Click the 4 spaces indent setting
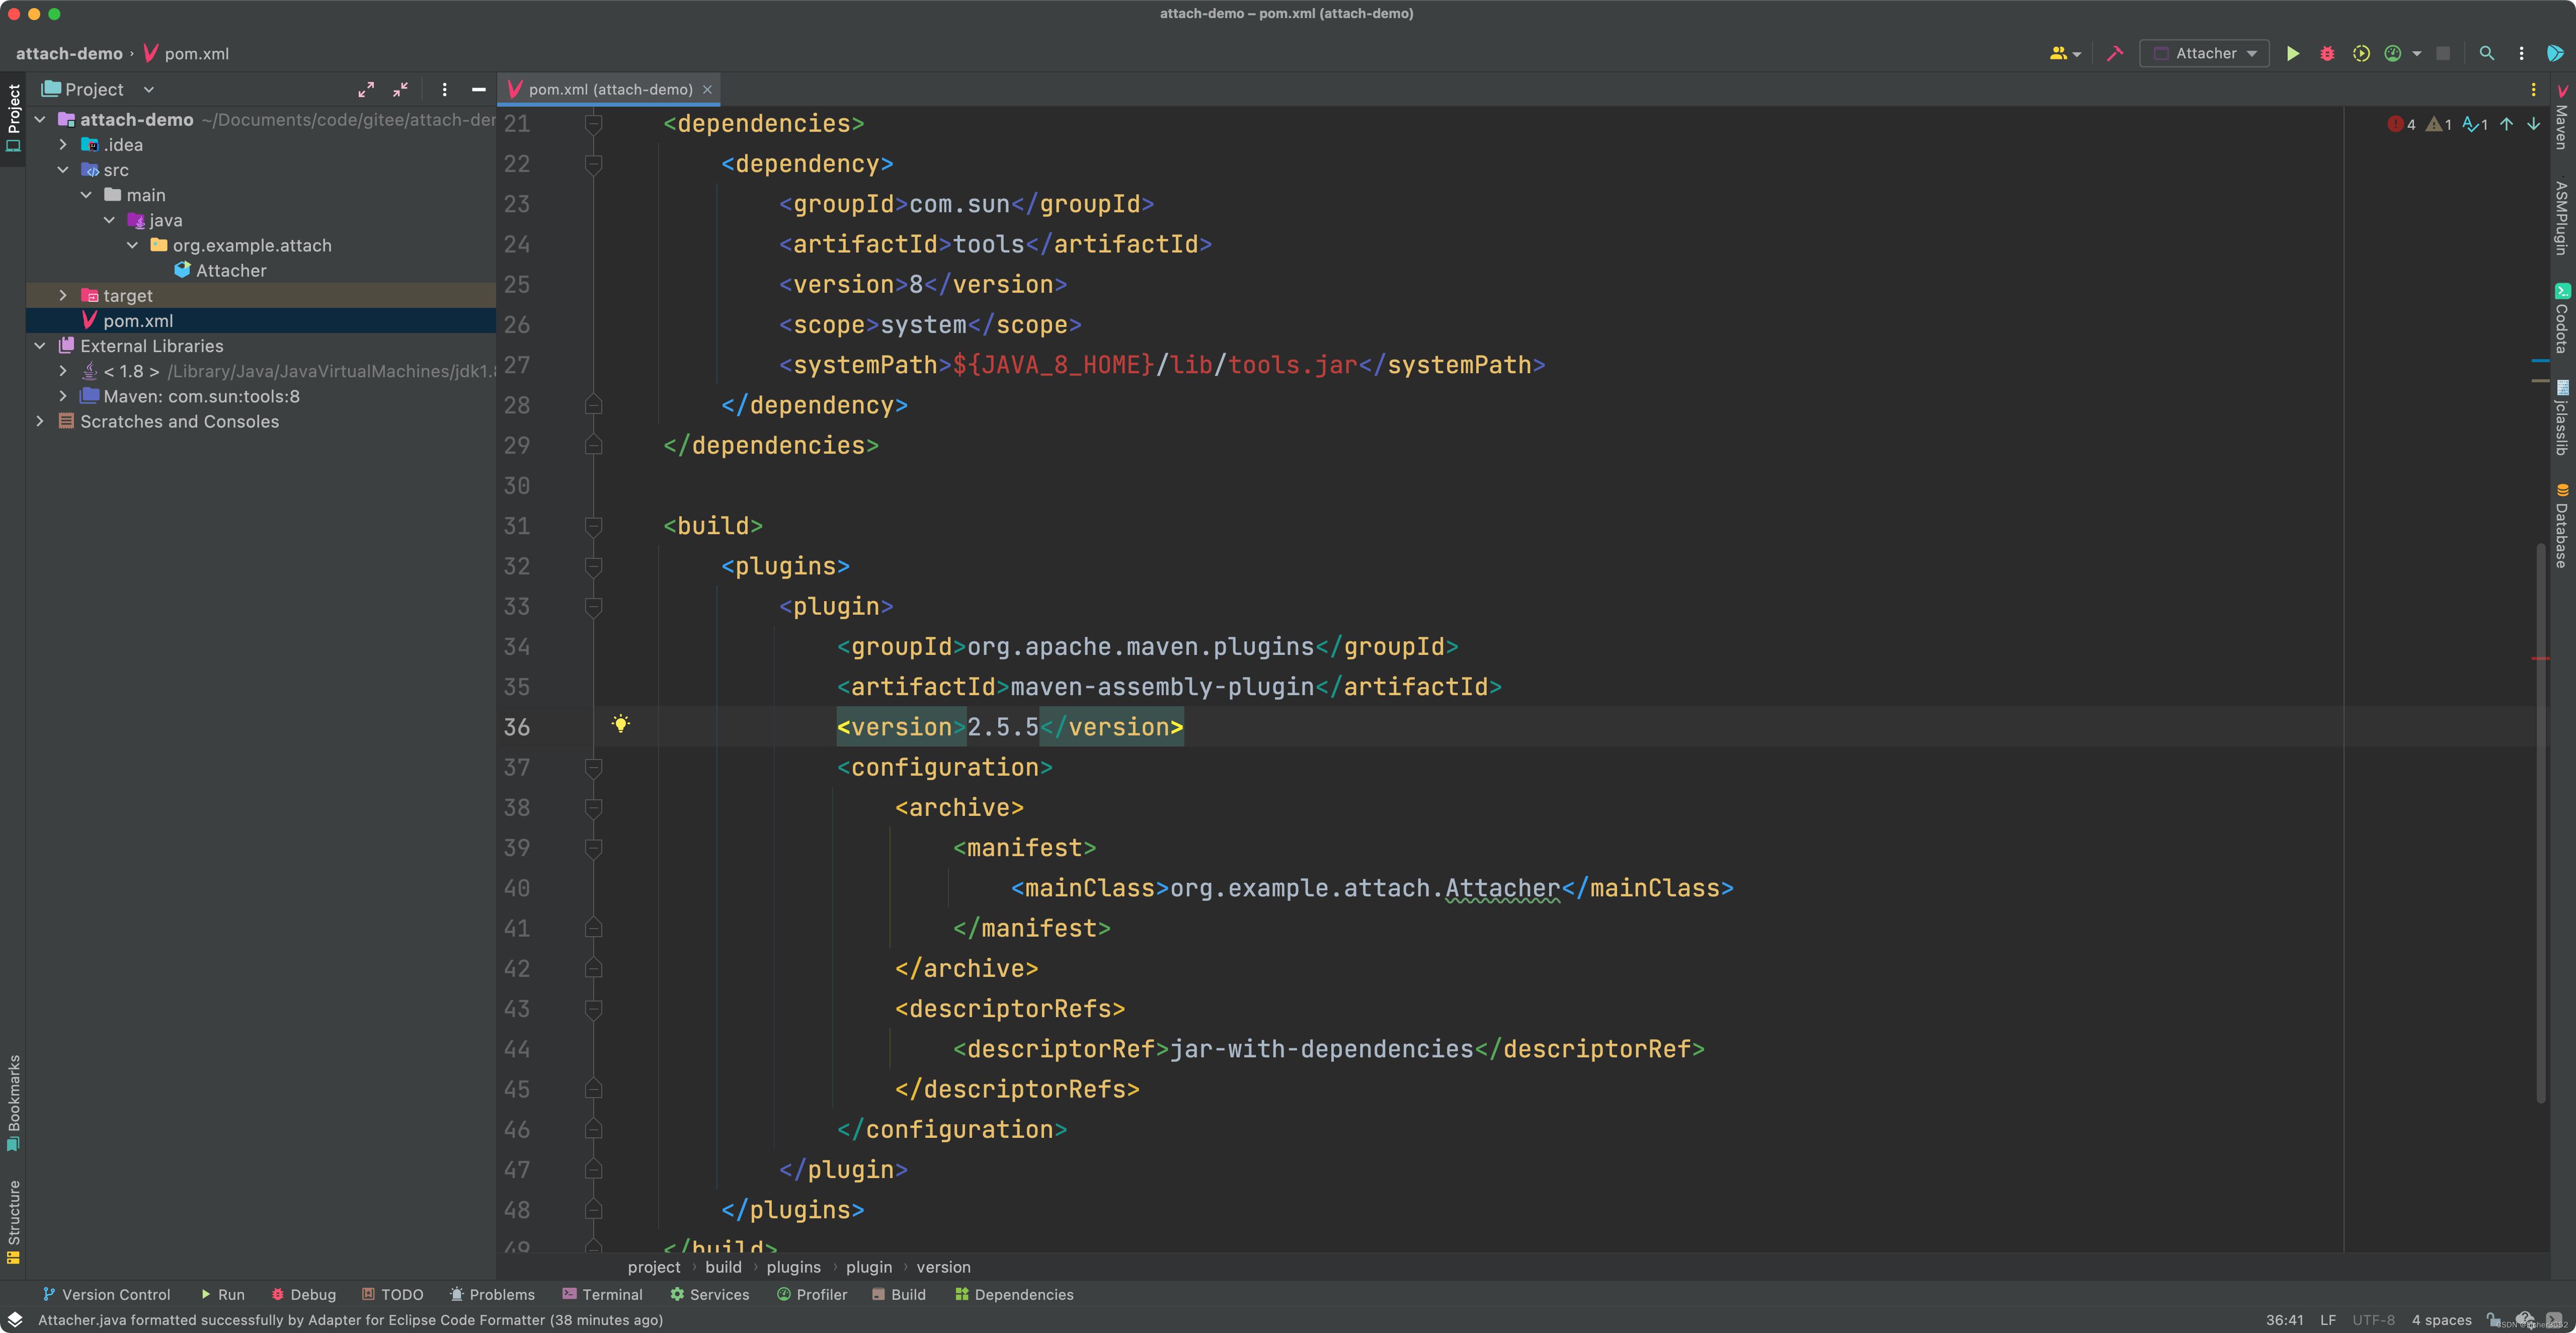The height and width of the screenshot is (1333, 2576). tap(2441, 1320)
